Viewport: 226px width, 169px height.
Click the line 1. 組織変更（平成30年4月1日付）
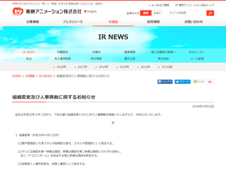[x=37, y=135]
